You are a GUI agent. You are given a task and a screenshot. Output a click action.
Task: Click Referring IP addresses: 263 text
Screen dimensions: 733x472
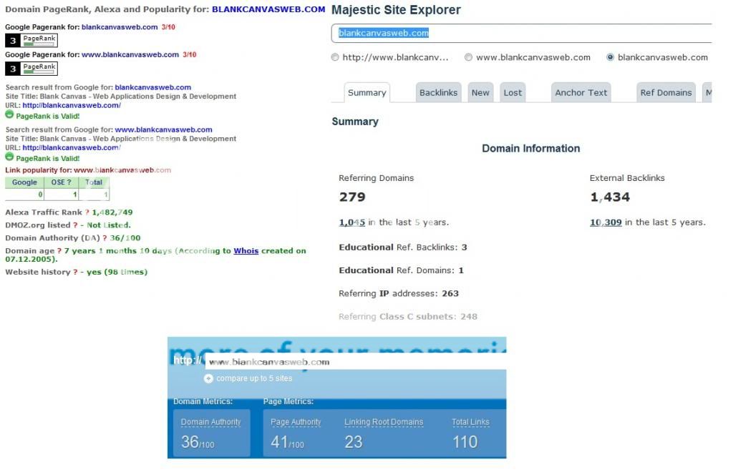pyautogui.click(x=399, y=294)
